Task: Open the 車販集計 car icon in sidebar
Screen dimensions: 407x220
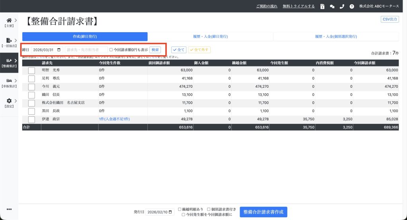Action: pyautogui.click(x=9, y=81)
